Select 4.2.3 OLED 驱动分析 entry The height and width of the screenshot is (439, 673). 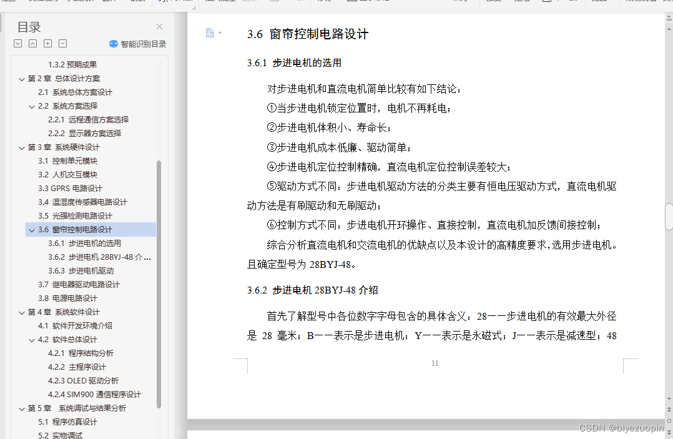coord(83,381)
